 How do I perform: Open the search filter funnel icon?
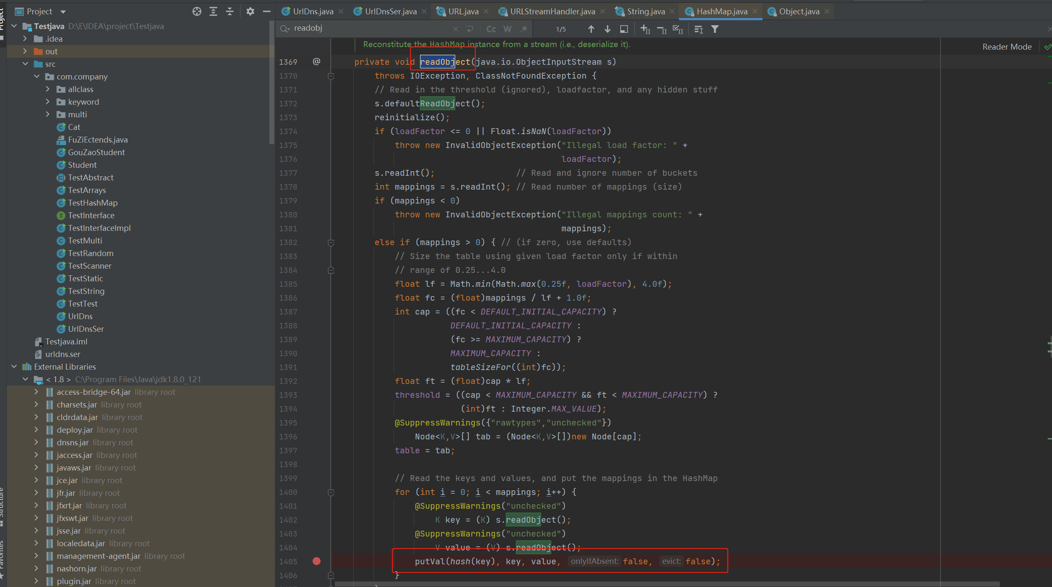pos(715,29)
